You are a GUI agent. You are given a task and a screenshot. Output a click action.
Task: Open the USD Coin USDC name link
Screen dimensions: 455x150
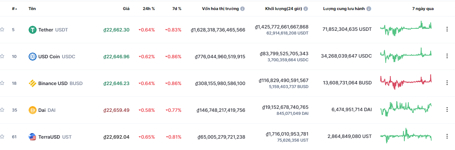click(x=57, y=57)
